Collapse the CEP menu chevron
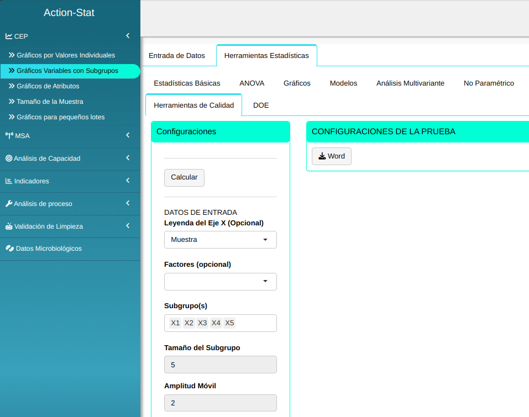This screenshot has width=529, height=417. 128,36
